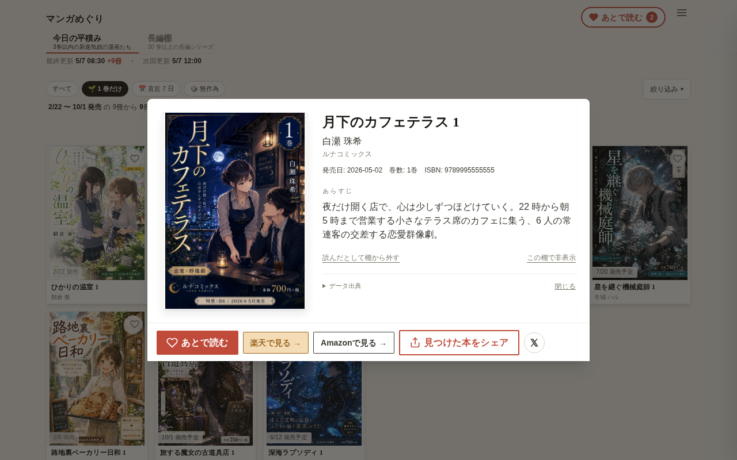
Task: Select the すべて filter chip
Action: click(62, 89)
